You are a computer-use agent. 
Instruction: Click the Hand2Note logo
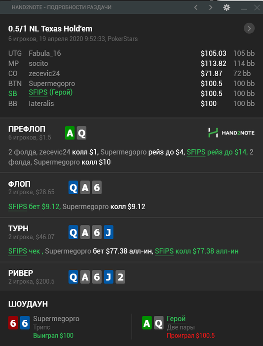pos(231,132)
